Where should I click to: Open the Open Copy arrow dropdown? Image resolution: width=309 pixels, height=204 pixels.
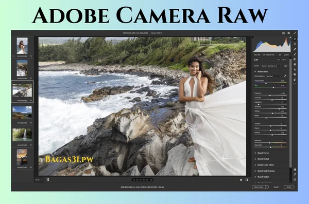267,187
